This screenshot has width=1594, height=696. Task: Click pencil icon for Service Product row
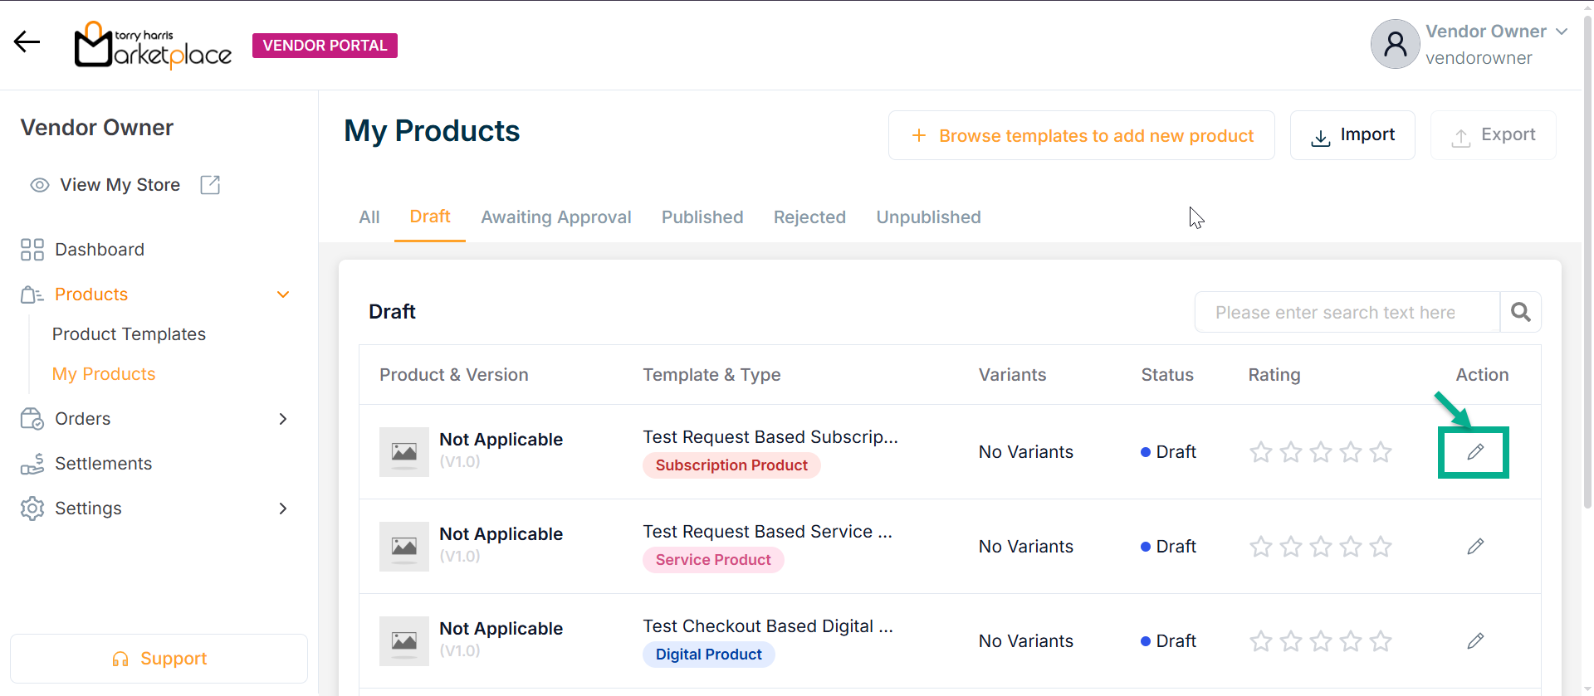1474,547
